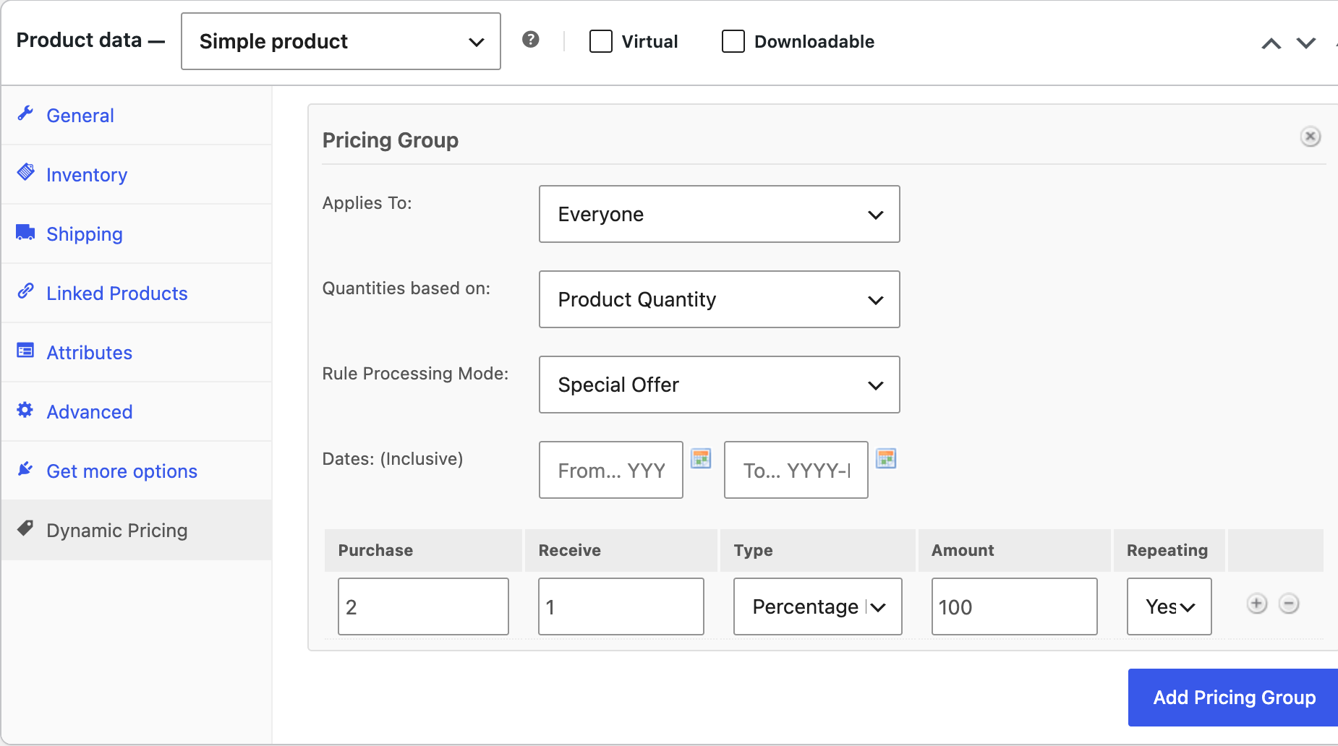Image resolution: width=1338 pixels, height=746 pixels.
Task: Switch to the Advanced tab
Action: (137, 412)
